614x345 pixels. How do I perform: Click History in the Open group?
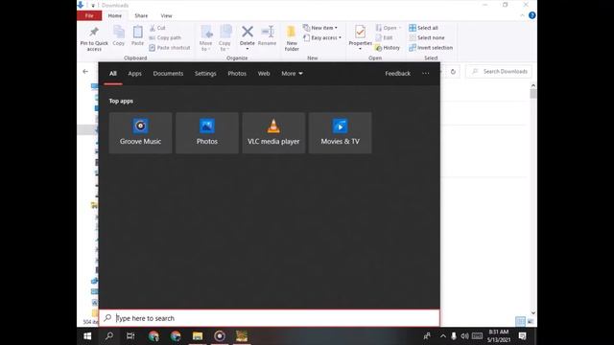coord(388,48)
